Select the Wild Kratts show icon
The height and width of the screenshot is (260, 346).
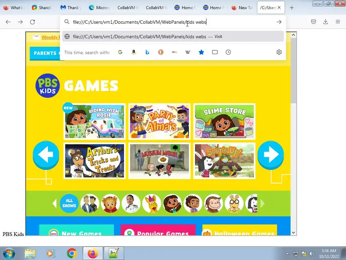pyautogui.click(x=90, y=203)
